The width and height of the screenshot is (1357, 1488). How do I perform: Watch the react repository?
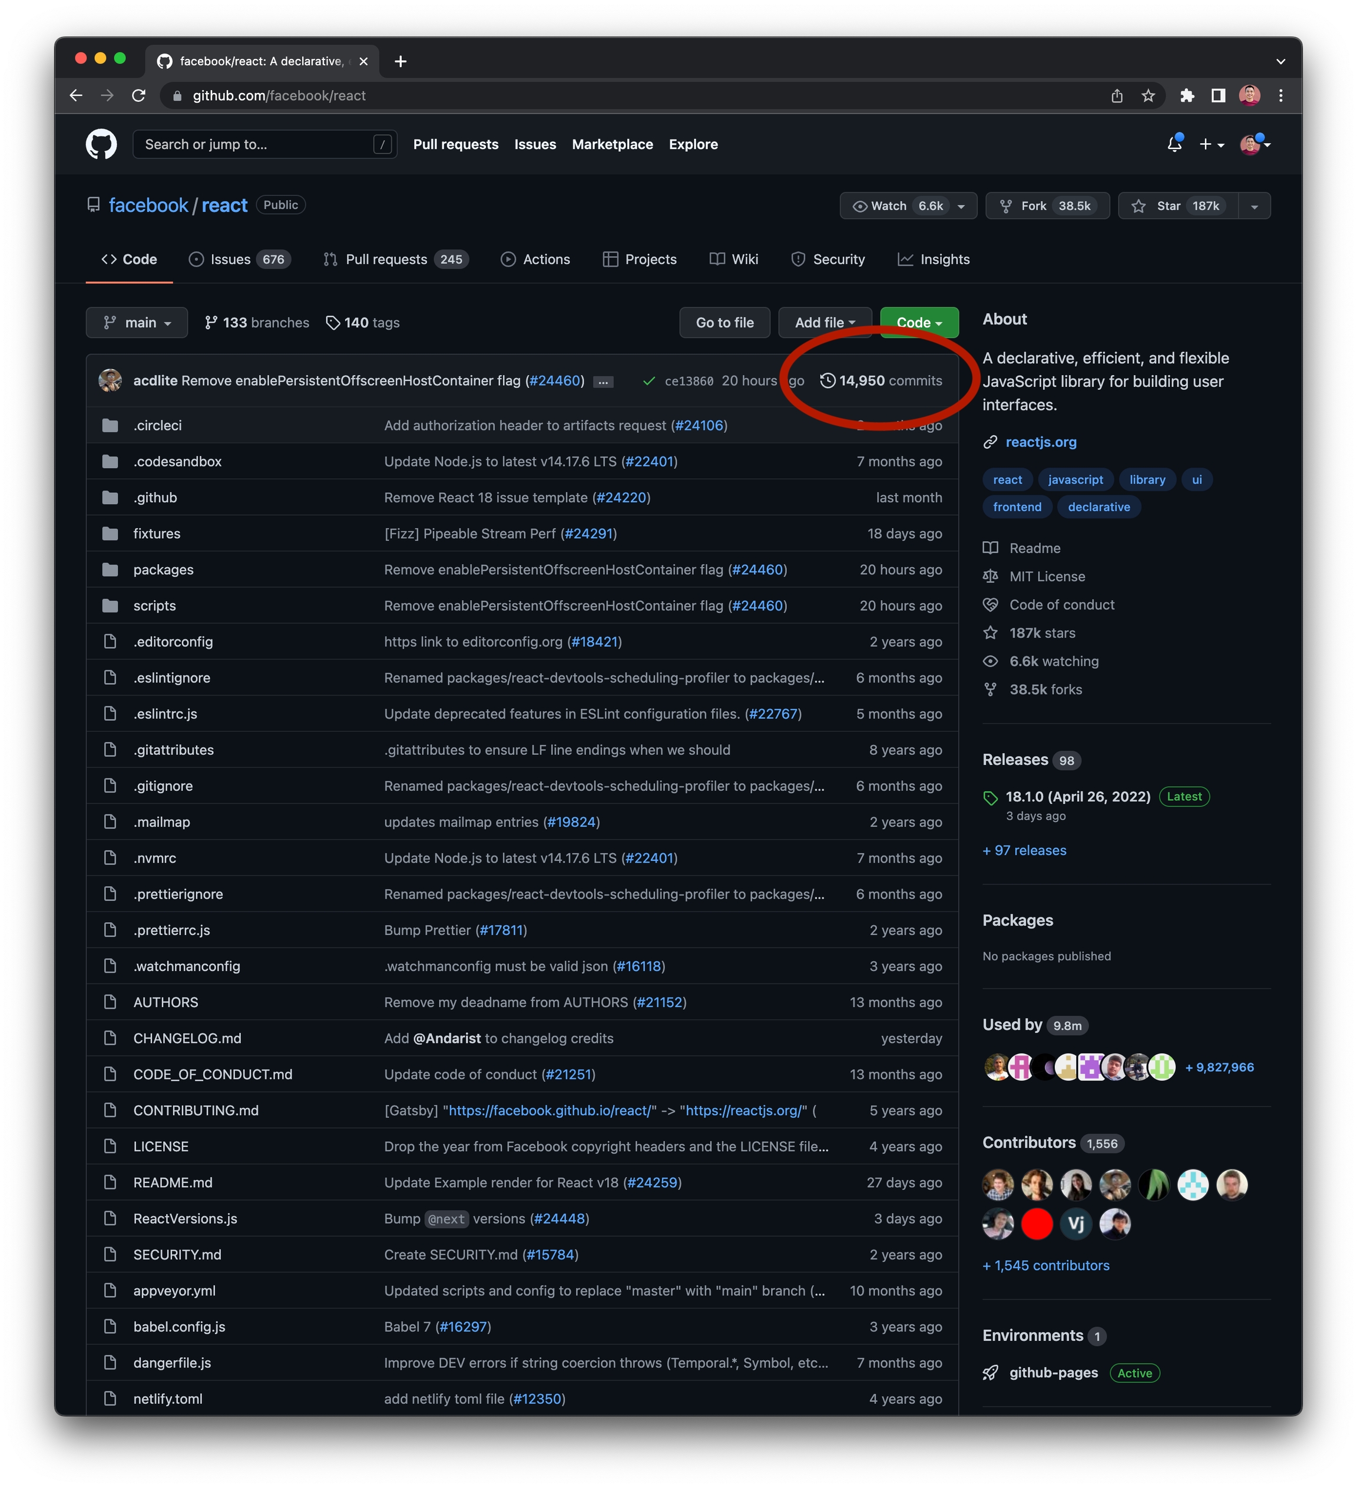908,206
